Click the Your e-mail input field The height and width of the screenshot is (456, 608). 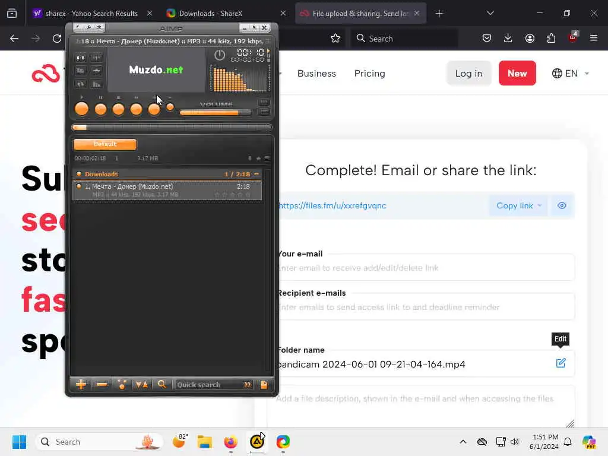coord(425,268)
